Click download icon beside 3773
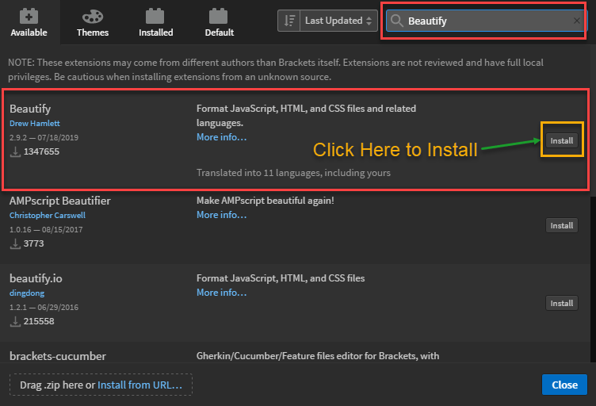Image resolution: width=596 pixels, height=406 pixels. (15, 243)
